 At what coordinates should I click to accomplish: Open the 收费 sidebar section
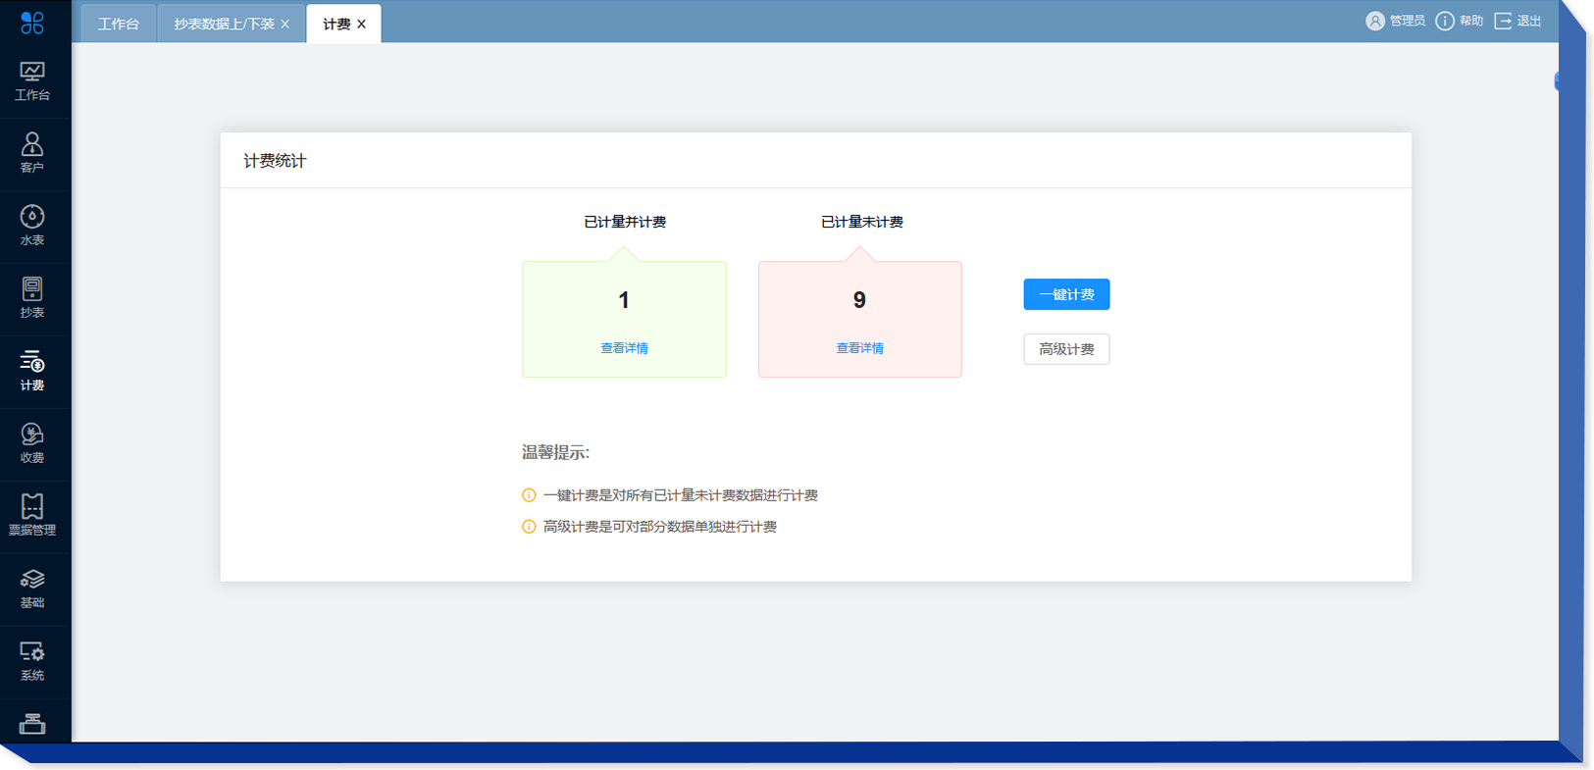(32, 444)
